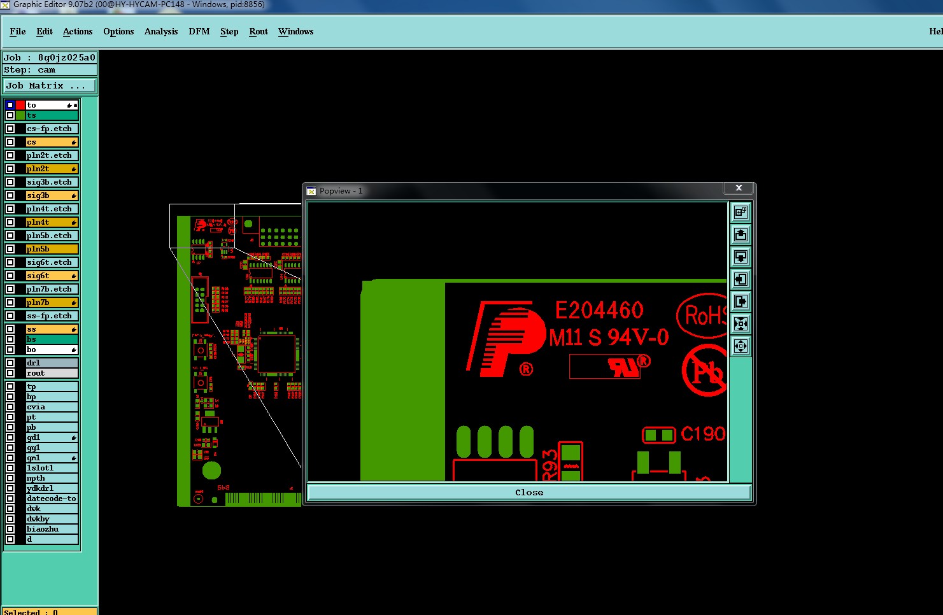The image size is (943, 615).
Task: Toggle display checkbox for layer 'to'
Action: (x=10, y=105)
